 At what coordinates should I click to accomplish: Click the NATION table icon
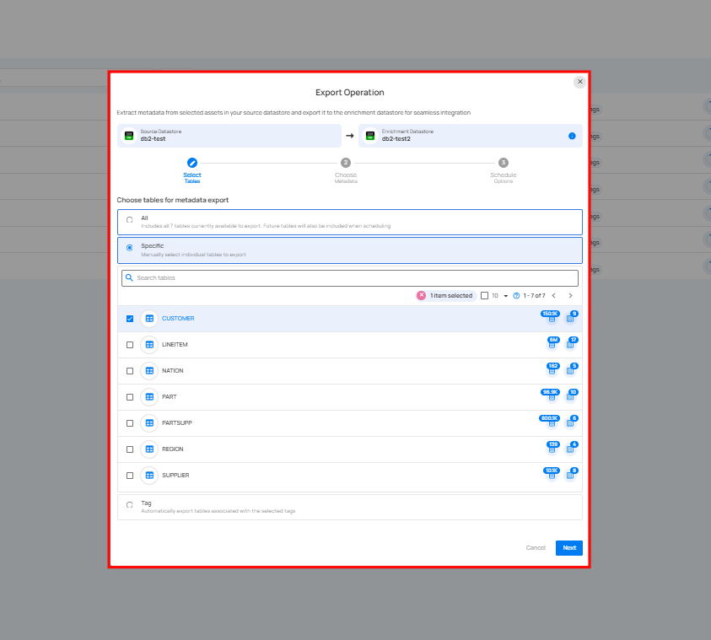149,371
